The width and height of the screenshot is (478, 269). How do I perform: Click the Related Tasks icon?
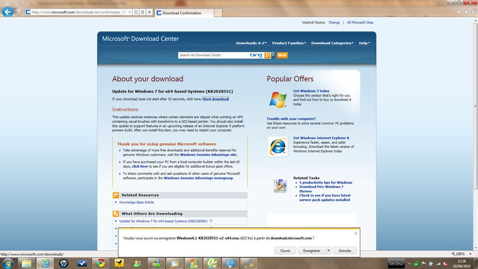[280, 186]
